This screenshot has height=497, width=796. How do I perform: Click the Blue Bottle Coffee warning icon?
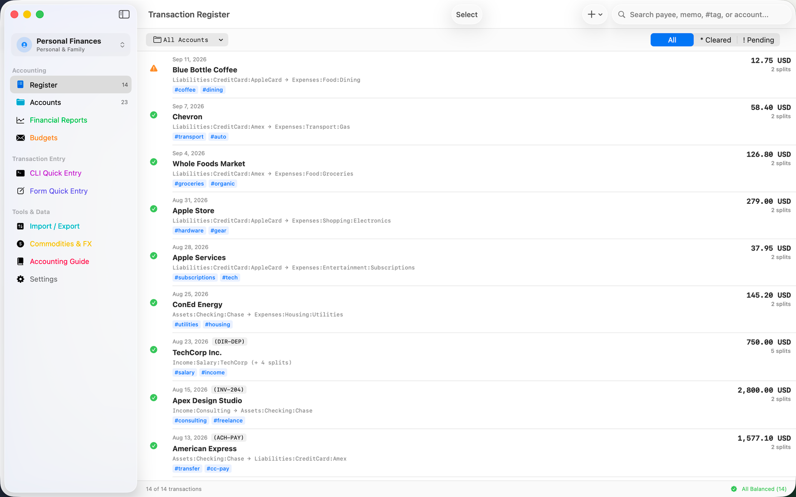coord(154,68)
